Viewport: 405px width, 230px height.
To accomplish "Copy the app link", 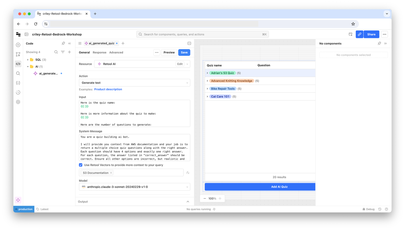I will pyautogui.click(x=359, y=34).
